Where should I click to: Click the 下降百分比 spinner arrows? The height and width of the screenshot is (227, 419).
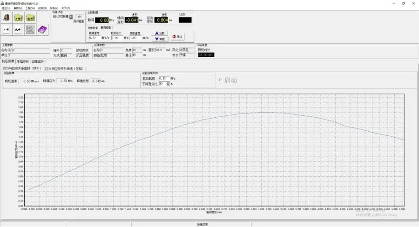point(168,84)
